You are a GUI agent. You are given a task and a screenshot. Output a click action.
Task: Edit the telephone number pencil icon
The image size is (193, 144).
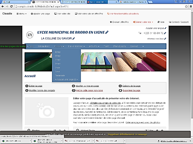165,33
